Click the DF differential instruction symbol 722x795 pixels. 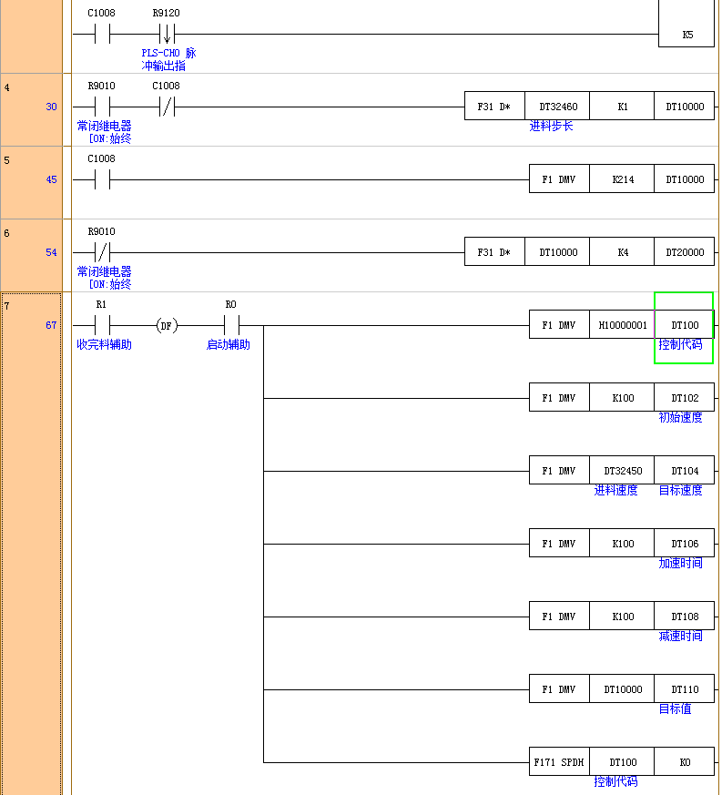coord(166,325)
